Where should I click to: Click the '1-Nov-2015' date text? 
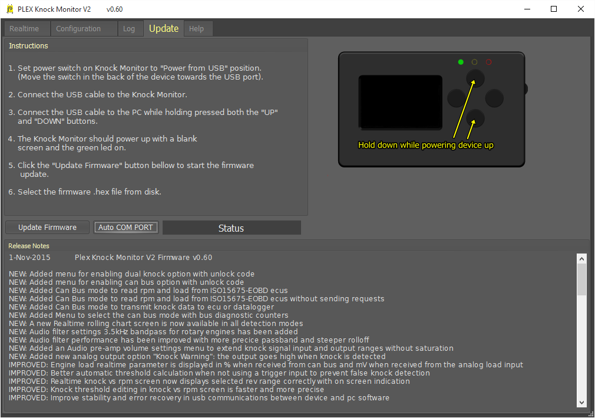coord(29,258)
